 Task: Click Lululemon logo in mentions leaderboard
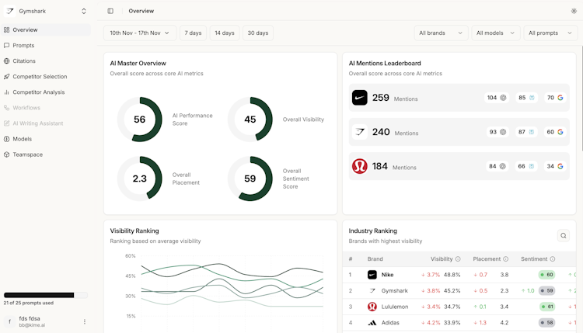(360, 166)
